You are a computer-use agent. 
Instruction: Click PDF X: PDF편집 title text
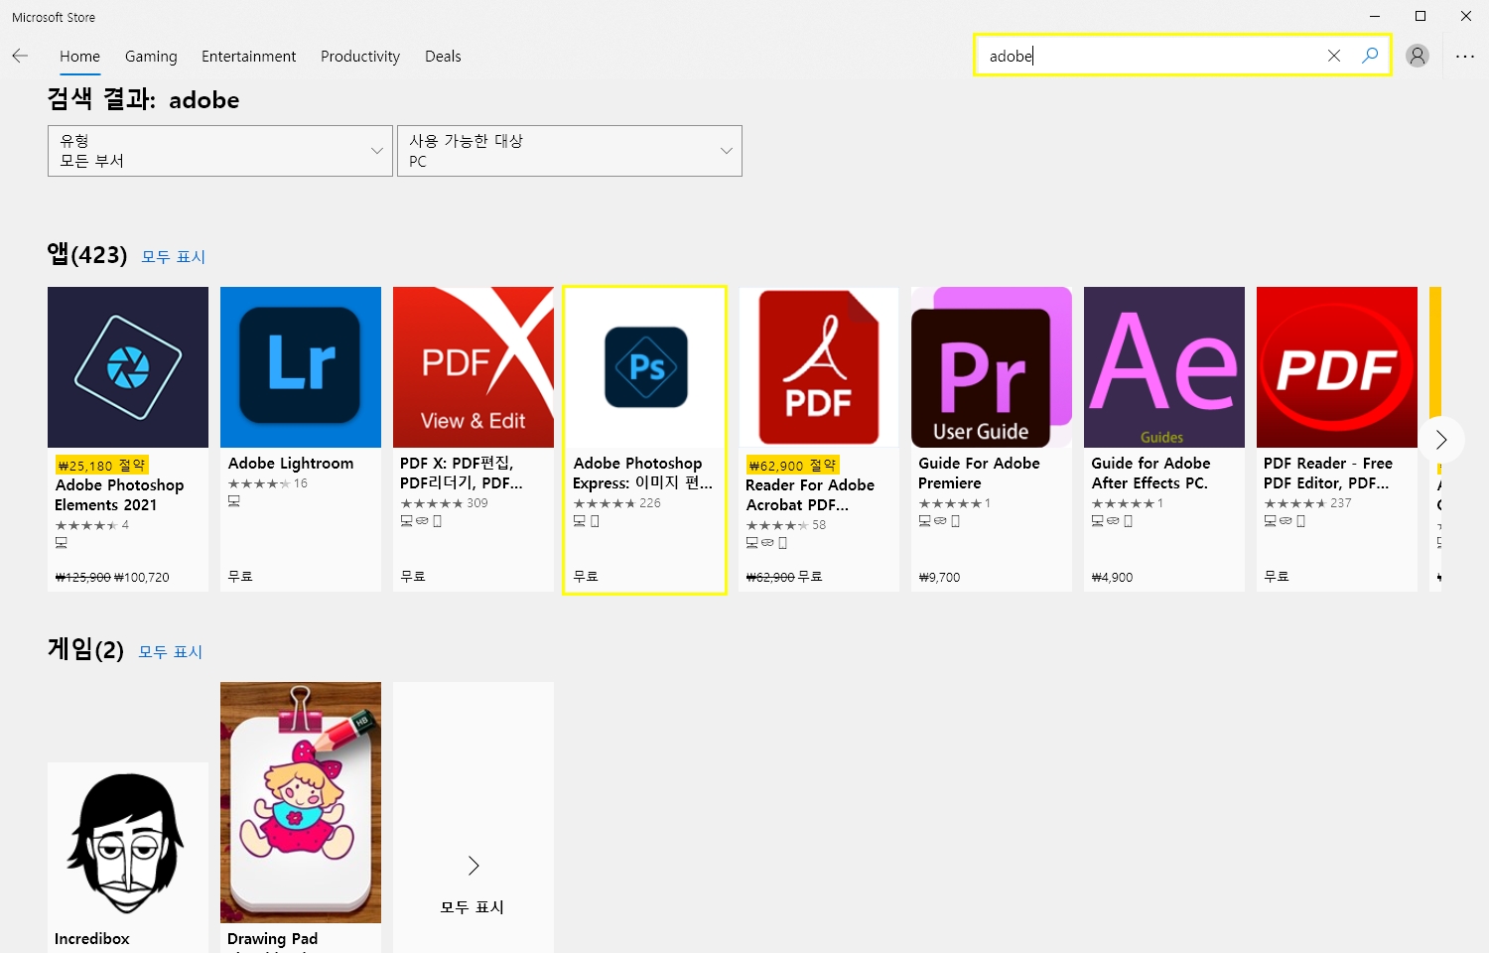point(462,474)
